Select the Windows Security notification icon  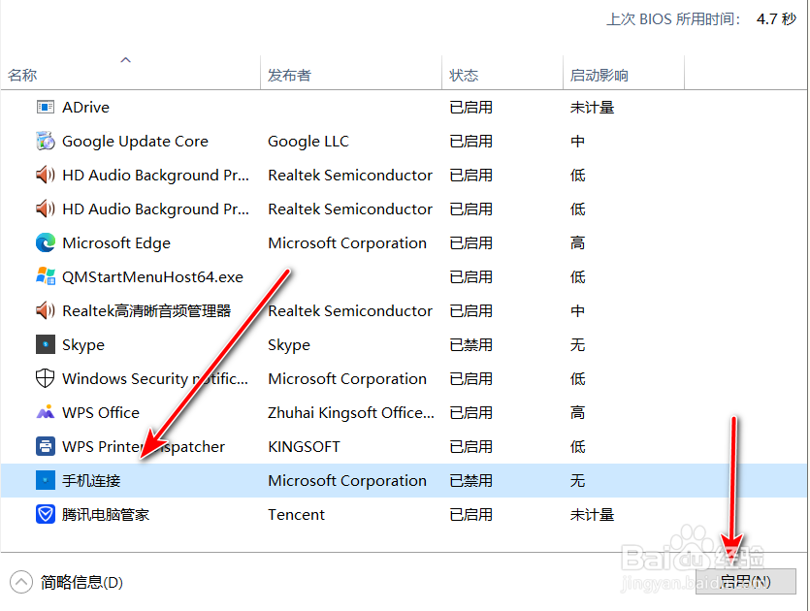point(45,378)
